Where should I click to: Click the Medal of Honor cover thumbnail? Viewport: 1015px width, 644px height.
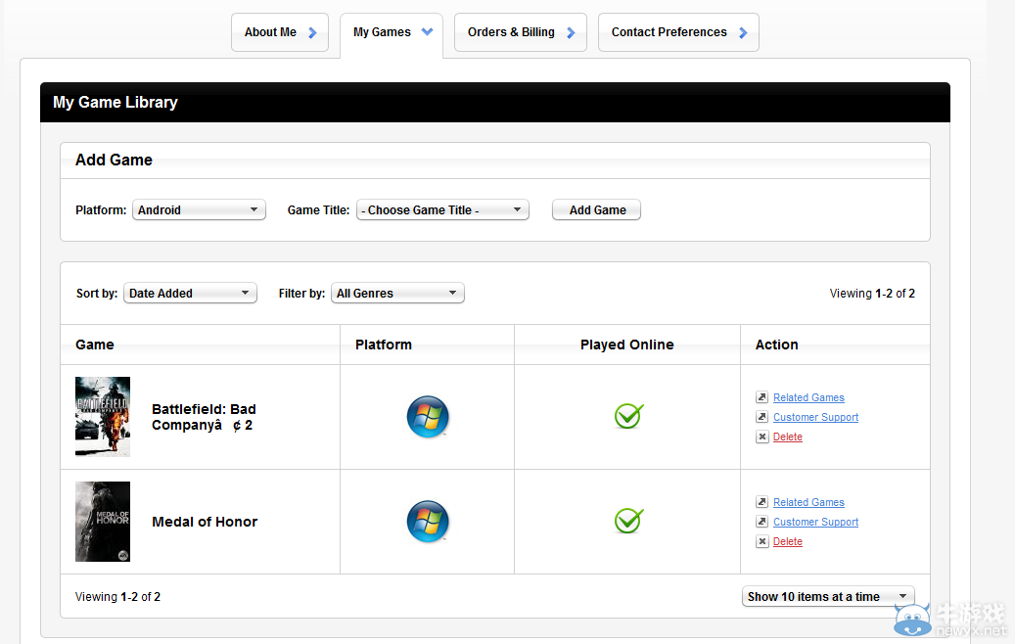pyautogui.click(x=103, y=522)
